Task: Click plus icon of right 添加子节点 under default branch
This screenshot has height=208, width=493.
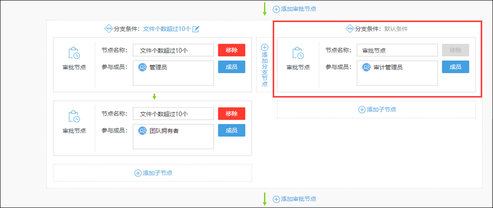Action: point(362,109)
